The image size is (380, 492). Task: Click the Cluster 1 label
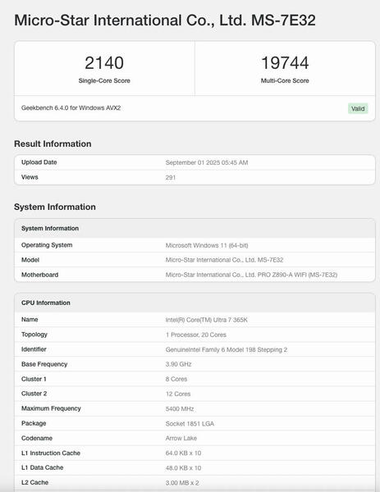pyautogui.click(x=34, y=379)
